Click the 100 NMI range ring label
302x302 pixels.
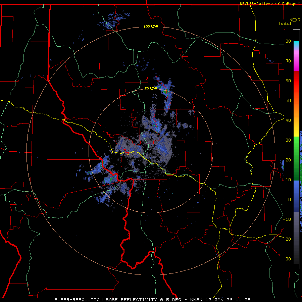151,27
